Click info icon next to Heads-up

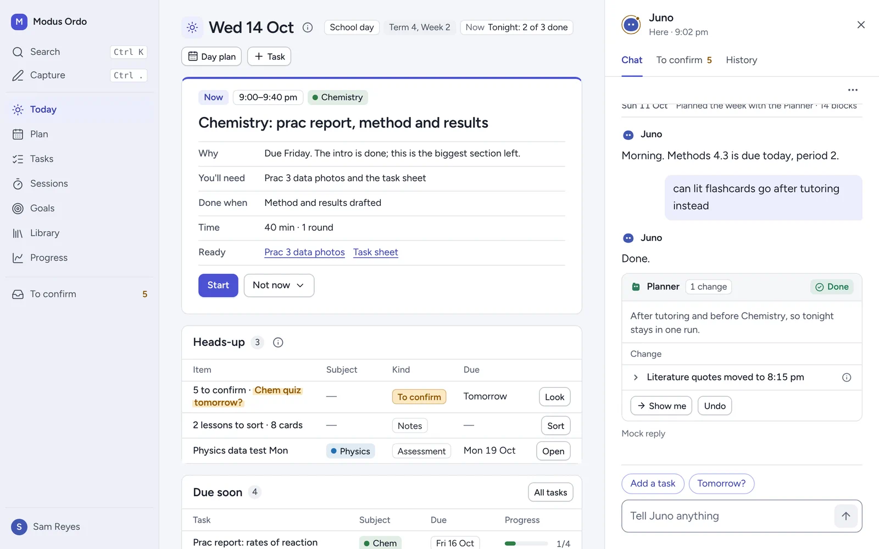[x=278, y=343]
